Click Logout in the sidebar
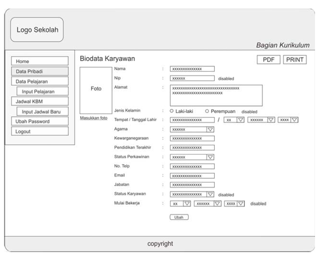The width and height of the screenshot is (326, 255). tap(40, 131)
